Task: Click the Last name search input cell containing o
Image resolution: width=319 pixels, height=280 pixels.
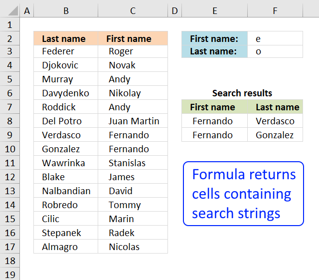Action: 275,51
